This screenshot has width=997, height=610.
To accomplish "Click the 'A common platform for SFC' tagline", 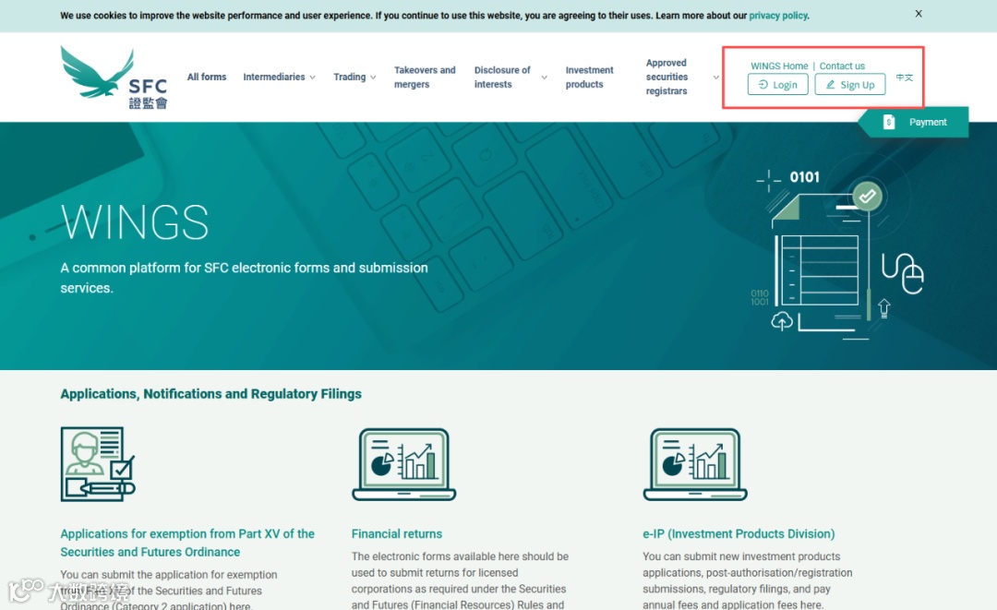I will [x=244, y=278].
